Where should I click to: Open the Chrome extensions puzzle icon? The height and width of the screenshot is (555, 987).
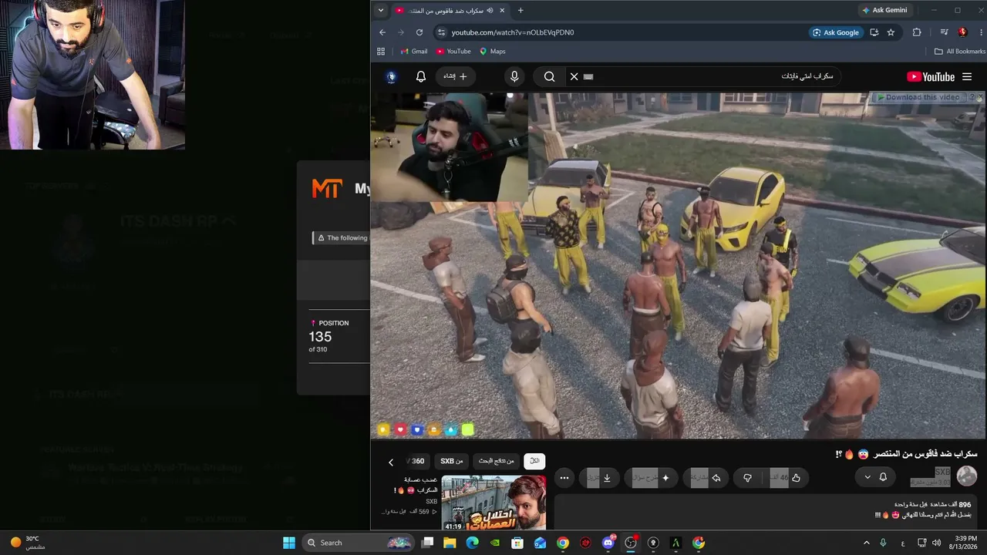(x=917, y=32)
